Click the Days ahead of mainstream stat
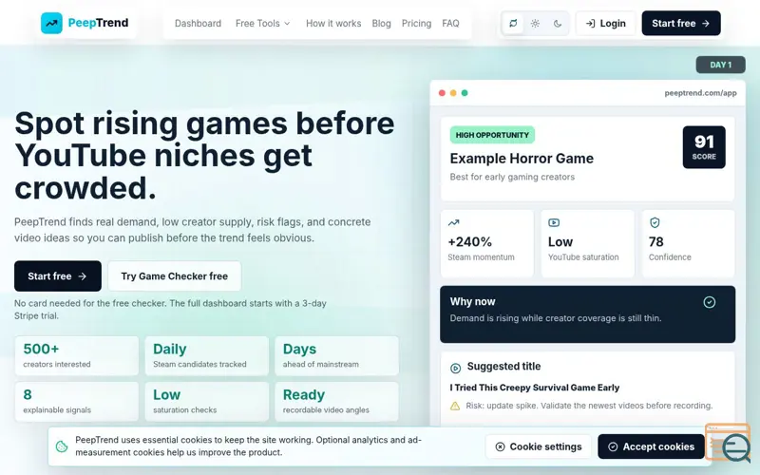 tap(336, 355)
